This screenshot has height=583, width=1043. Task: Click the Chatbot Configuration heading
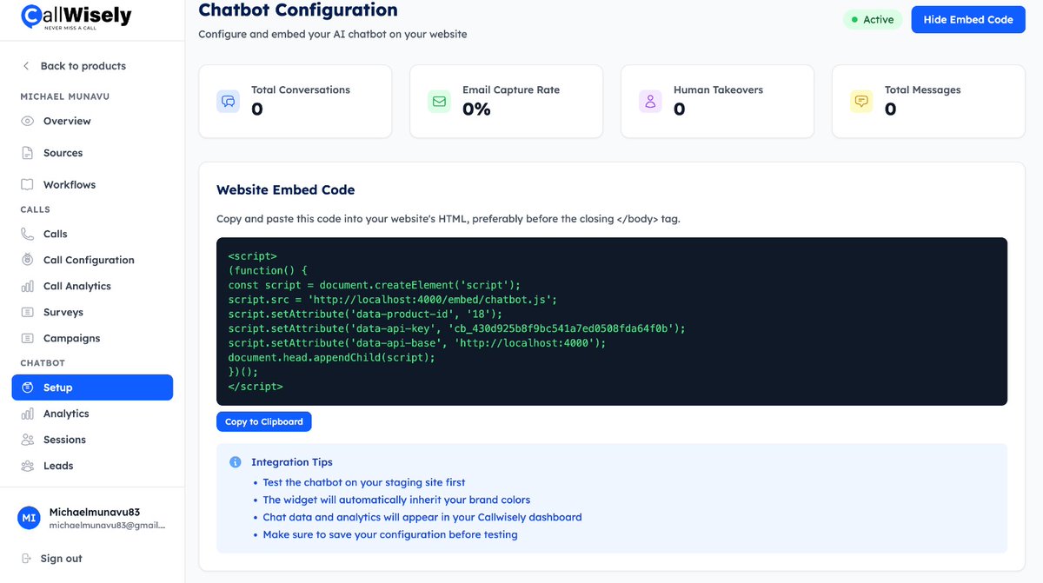298,10
